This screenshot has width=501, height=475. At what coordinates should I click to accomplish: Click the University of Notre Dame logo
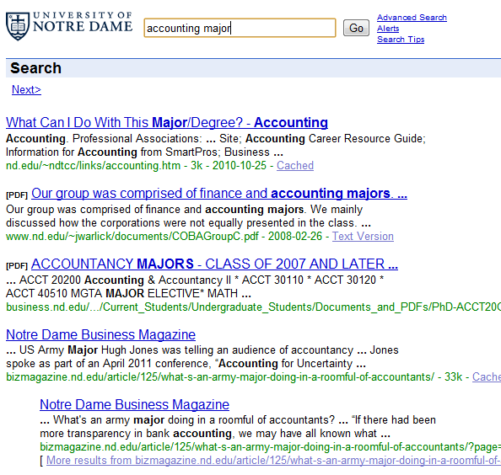(x=69, y=26)
